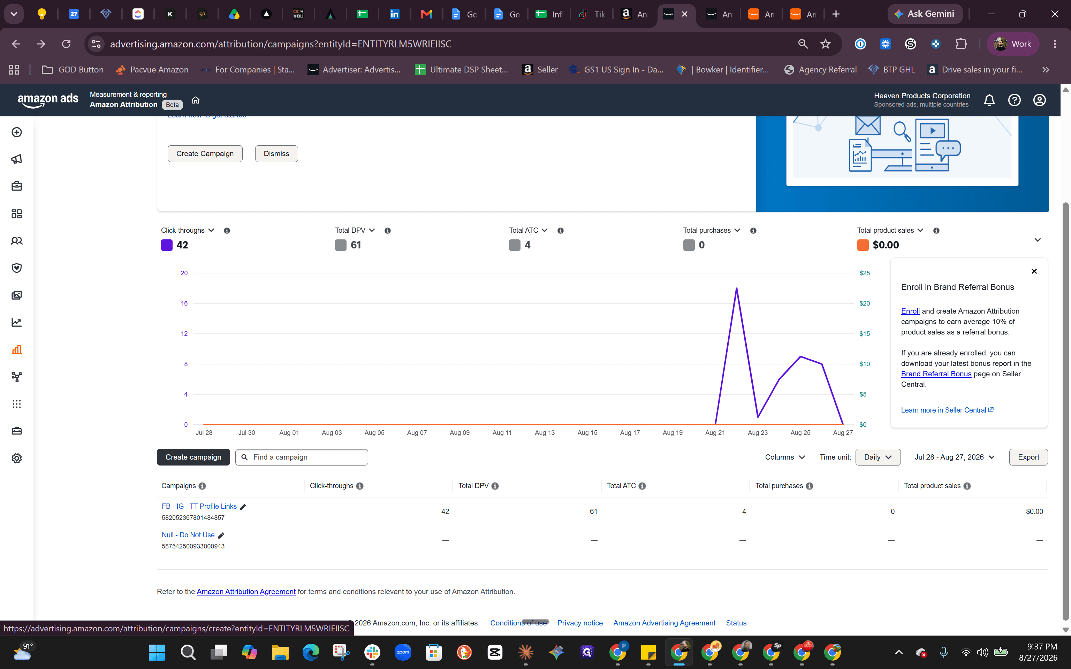Click info icon beside Total product sales metric
Screen dimensions: 1071x669
(936, 231)
